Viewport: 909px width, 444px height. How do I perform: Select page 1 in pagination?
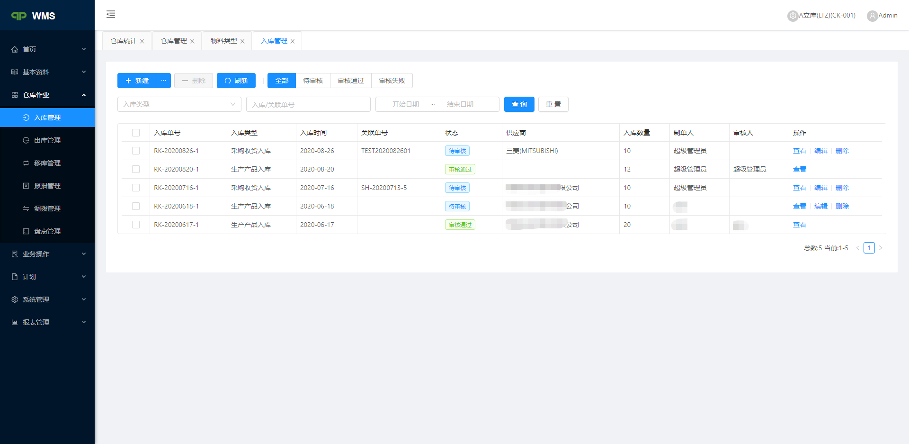[869, 248]
